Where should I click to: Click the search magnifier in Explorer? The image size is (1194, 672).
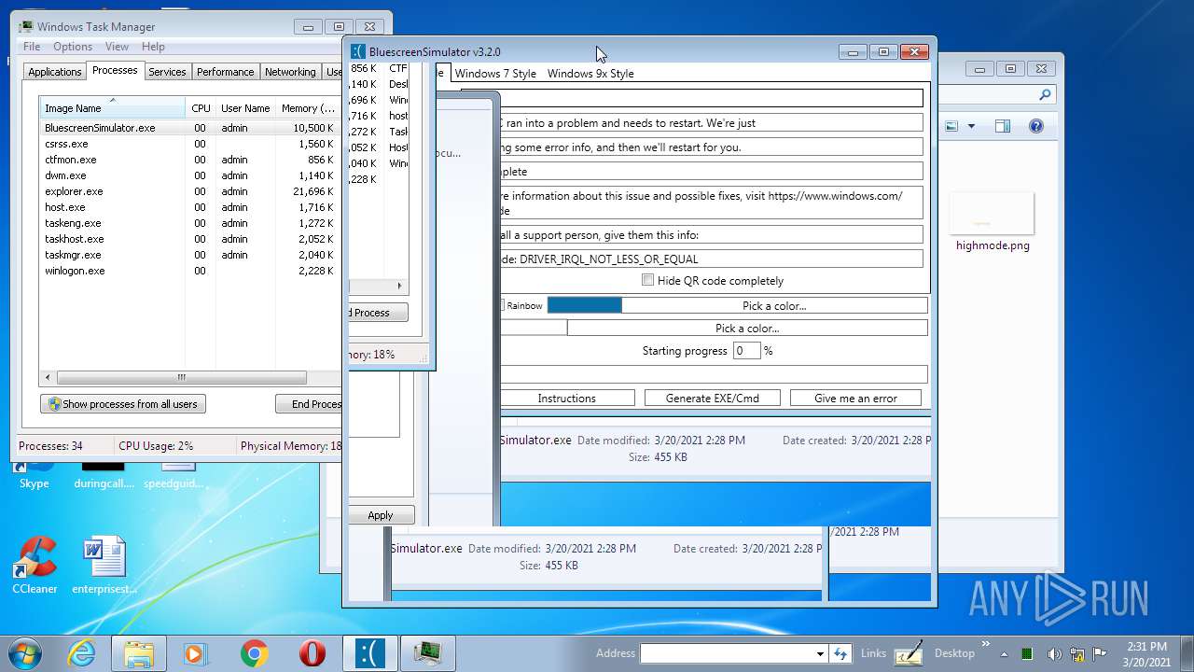click(1045, 94)
